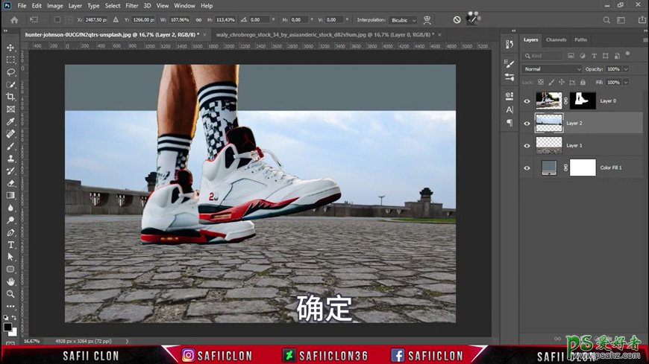
Task: Hide the Color Fill 1 layer
Action: [x=527, y=167]
